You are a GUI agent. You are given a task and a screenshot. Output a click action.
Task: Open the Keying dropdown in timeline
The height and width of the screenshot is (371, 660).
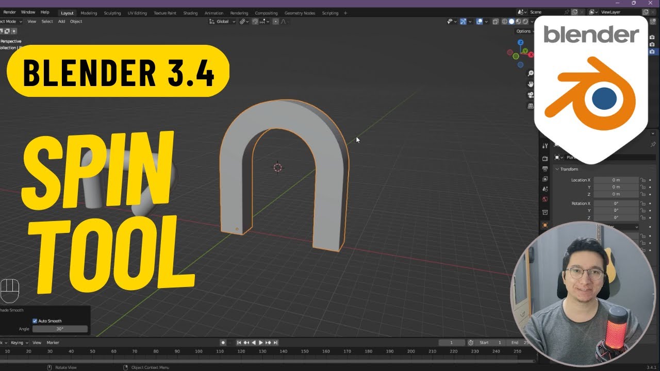19,343
